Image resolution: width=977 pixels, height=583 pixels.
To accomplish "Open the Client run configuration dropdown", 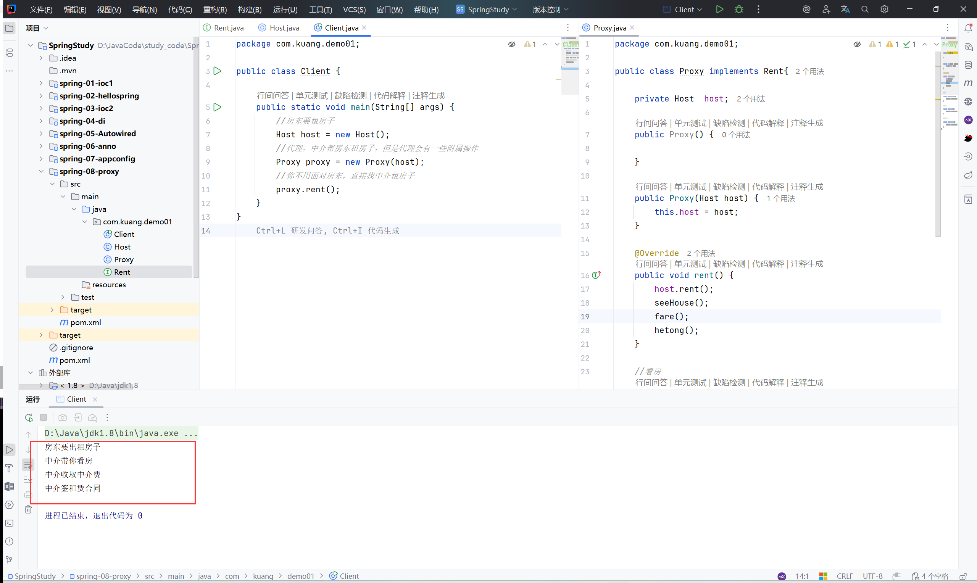I will 685,10.
